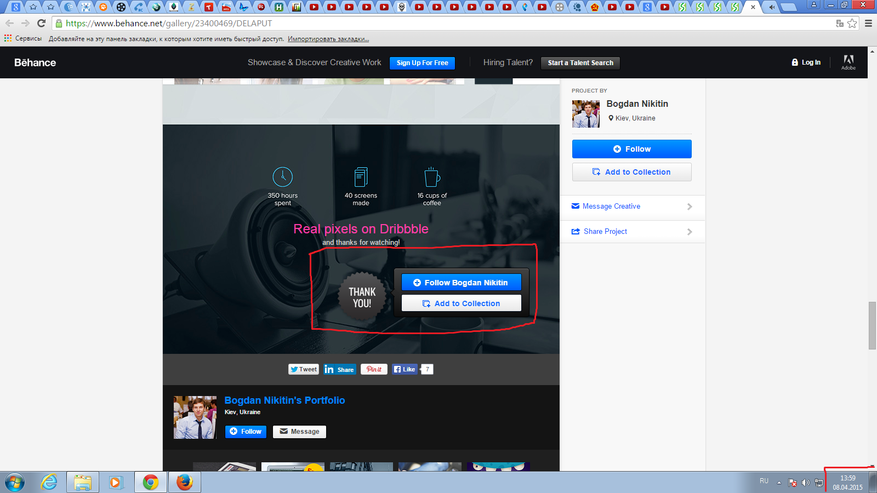Launch Internet Explorer from taskbar

pos(49,483)
